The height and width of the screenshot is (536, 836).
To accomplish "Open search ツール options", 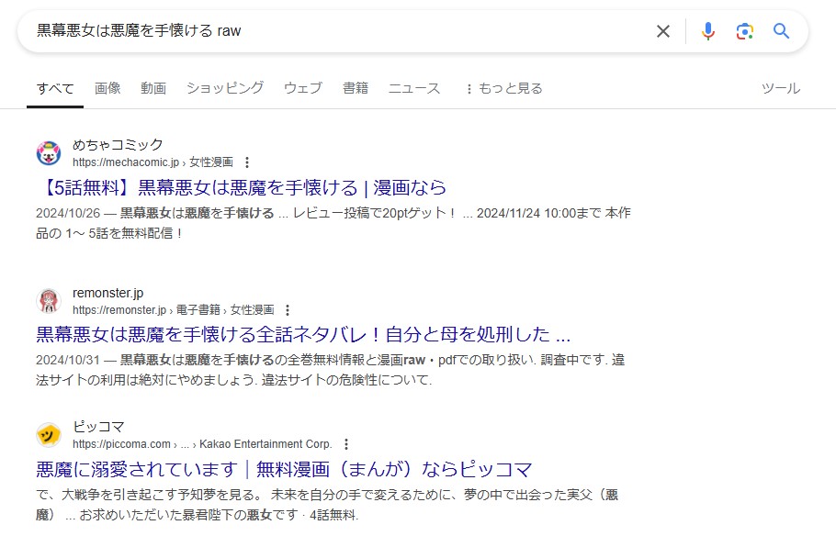I will 780,88.
